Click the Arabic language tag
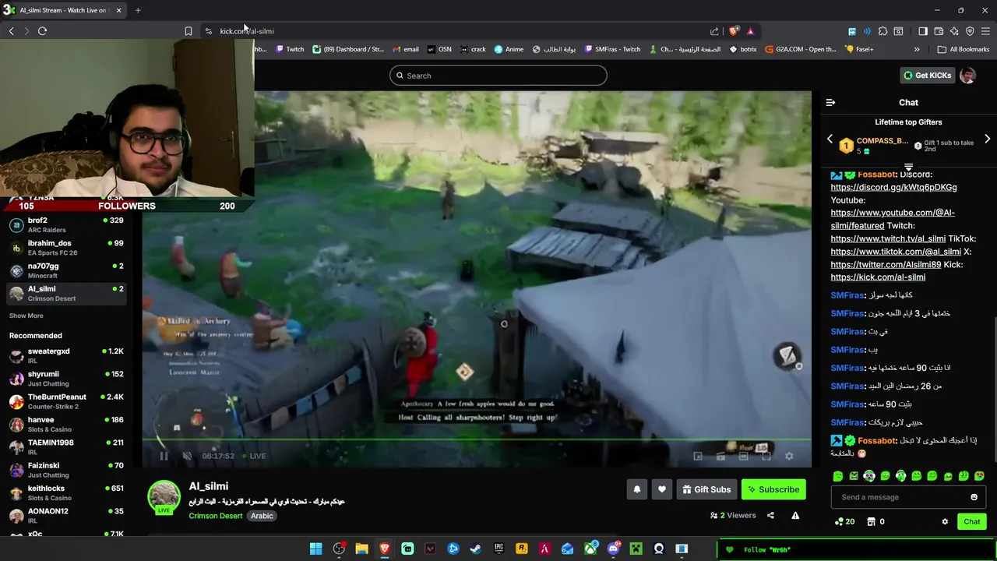Viewport: 997px width, 561px height. (x=262, y=516)
